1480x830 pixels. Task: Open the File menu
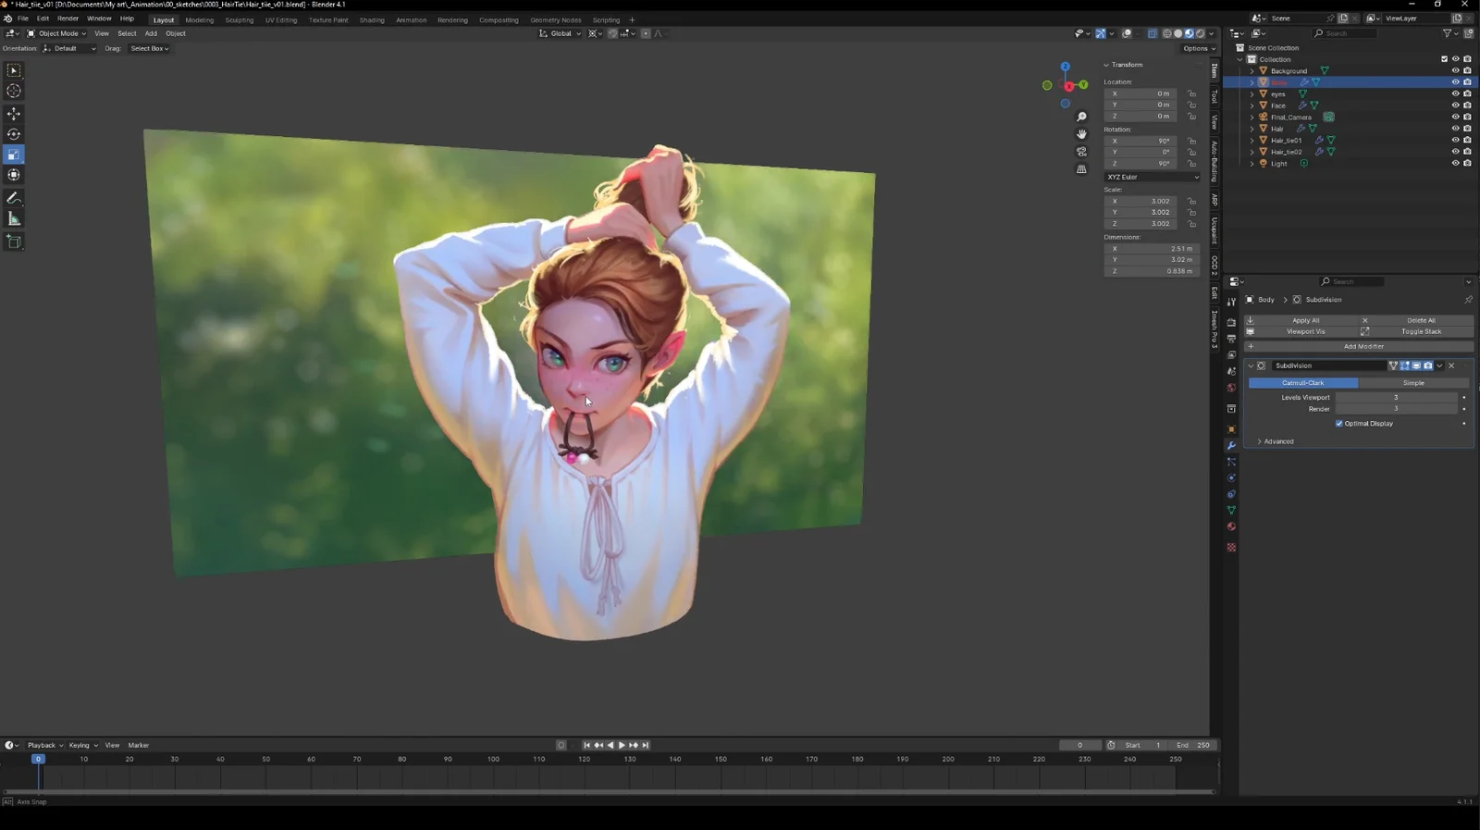[23, 19]
